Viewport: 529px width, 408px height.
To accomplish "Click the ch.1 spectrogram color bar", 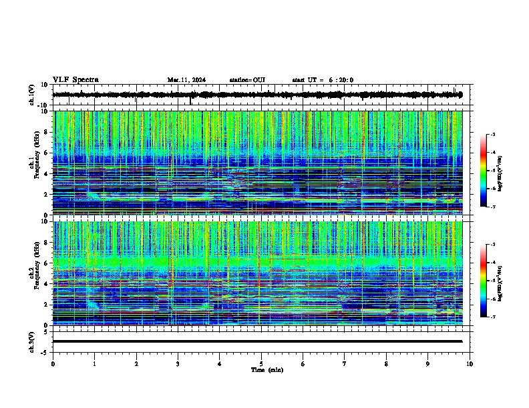I will [484, 171].
